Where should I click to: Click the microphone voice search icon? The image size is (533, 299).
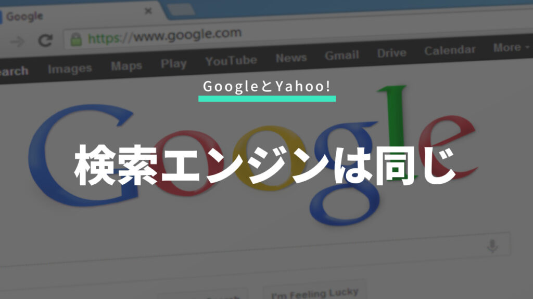point(491,246)
